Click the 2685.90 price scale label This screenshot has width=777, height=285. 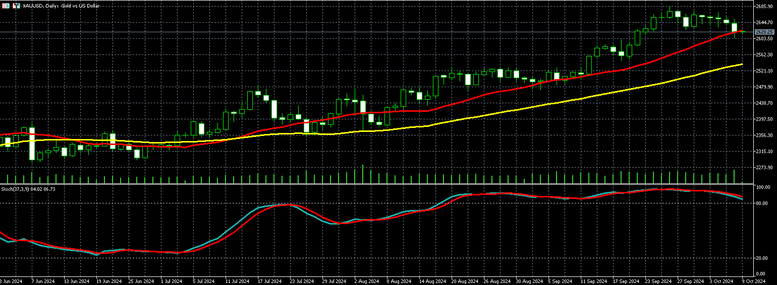(765, 7)
